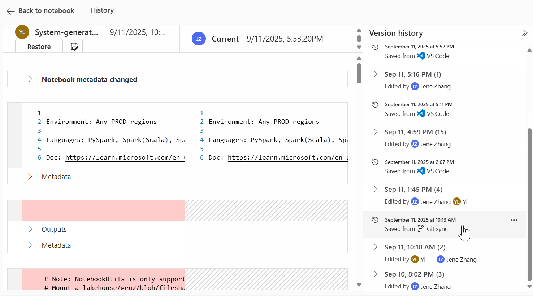Expand the Notebook metadata changed section
533x296 pixels.
[x=30, y=79]
